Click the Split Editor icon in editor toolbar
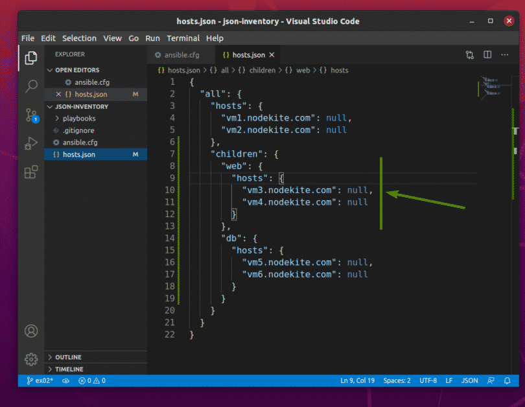The height and width of the screenshot is (407, 525). (x=487, y=55)
